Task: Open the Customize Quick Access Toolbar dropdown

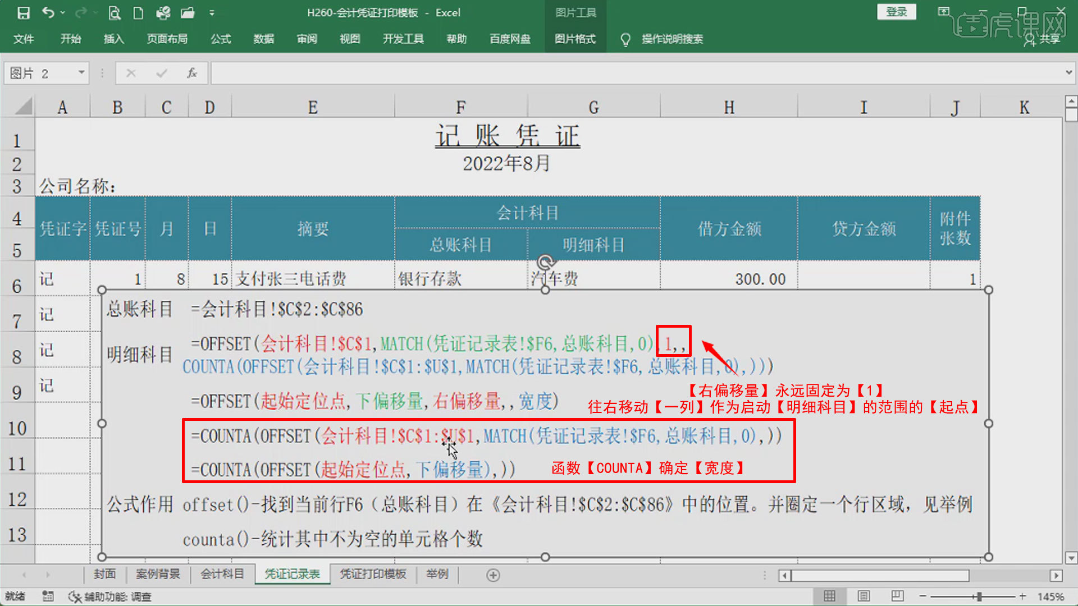Action: tap(212, 12)
